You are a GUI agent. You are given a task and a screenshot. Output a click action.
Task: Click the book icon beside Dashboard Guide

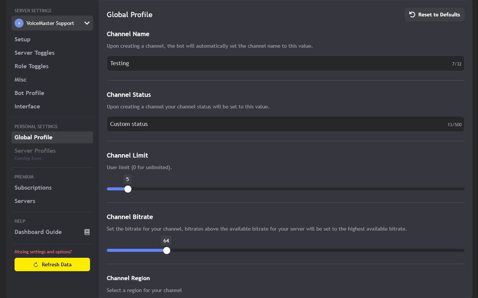coord(87,232)
